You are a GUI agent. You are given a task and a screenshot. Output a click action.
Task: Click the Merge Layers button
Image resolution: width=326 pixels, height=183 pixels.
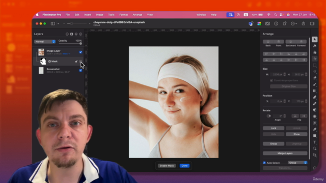(x=285, y=153)
